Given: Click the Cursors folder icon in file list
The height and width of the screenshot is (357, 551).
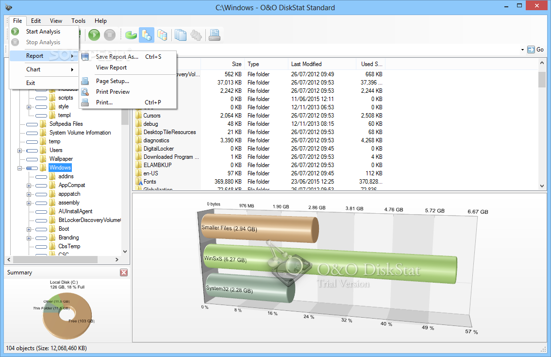Looking at the screenshot, I should 139,116.
